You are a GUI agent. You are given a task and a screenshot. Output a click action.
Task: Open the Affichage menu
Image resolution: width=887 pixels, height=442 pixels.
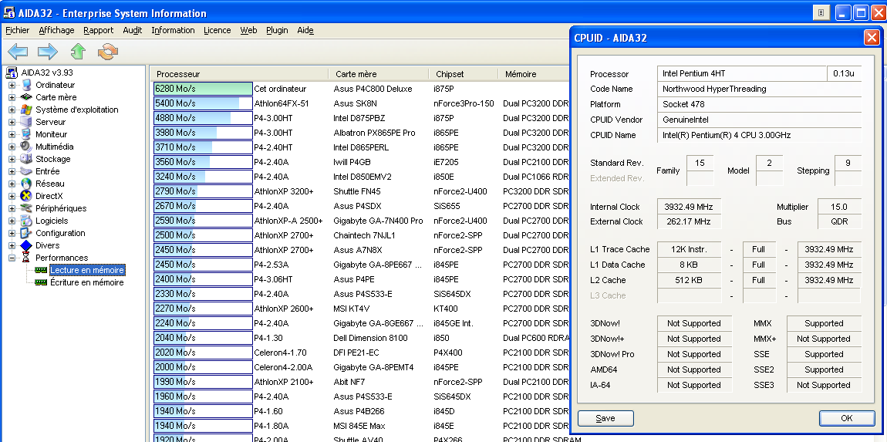(x=56, y=31)
